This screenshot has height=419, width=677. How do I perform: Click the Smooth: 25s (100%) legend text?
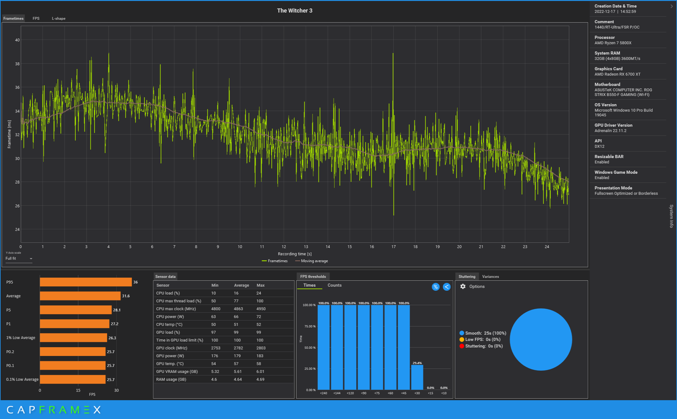point(486,333)
